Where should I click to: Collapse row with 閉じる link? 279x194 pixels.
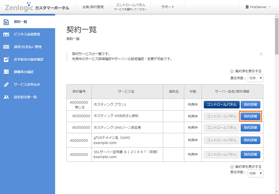click(80, 108)
